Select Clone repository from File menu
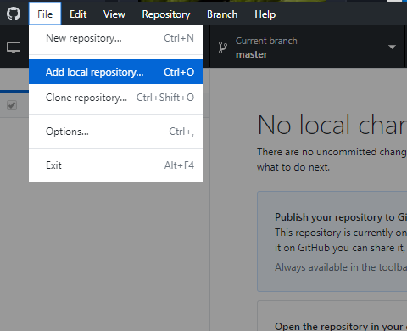Viewport: 407px width, 331px height. tap(115, 98)
